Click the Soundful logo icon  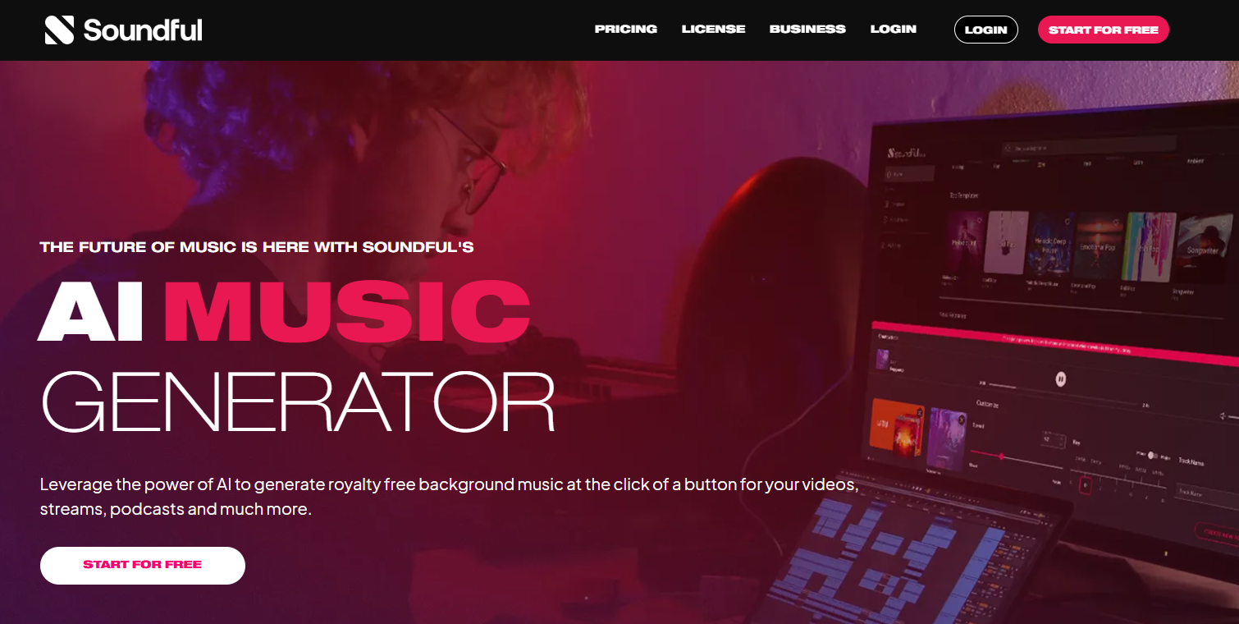59,30
